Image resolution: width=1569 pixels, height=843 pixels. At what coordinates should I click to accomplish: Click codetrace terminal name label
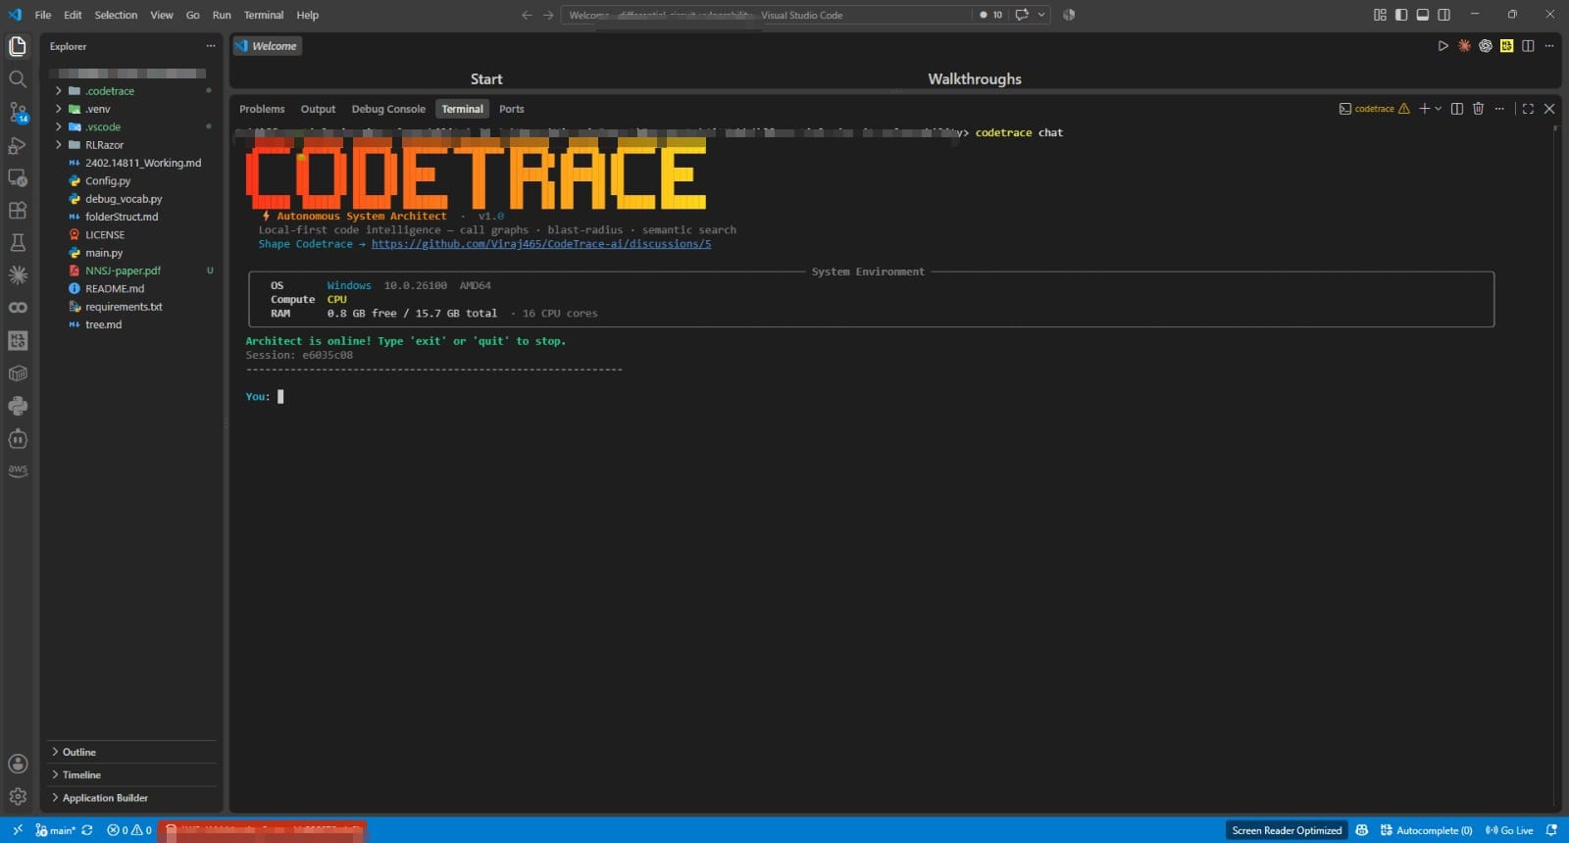pos(1374,109)
